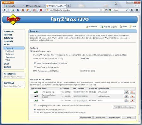Click the Abmelden logout link
This screenshot has height=125, width=142.
(x=92, y=27)
